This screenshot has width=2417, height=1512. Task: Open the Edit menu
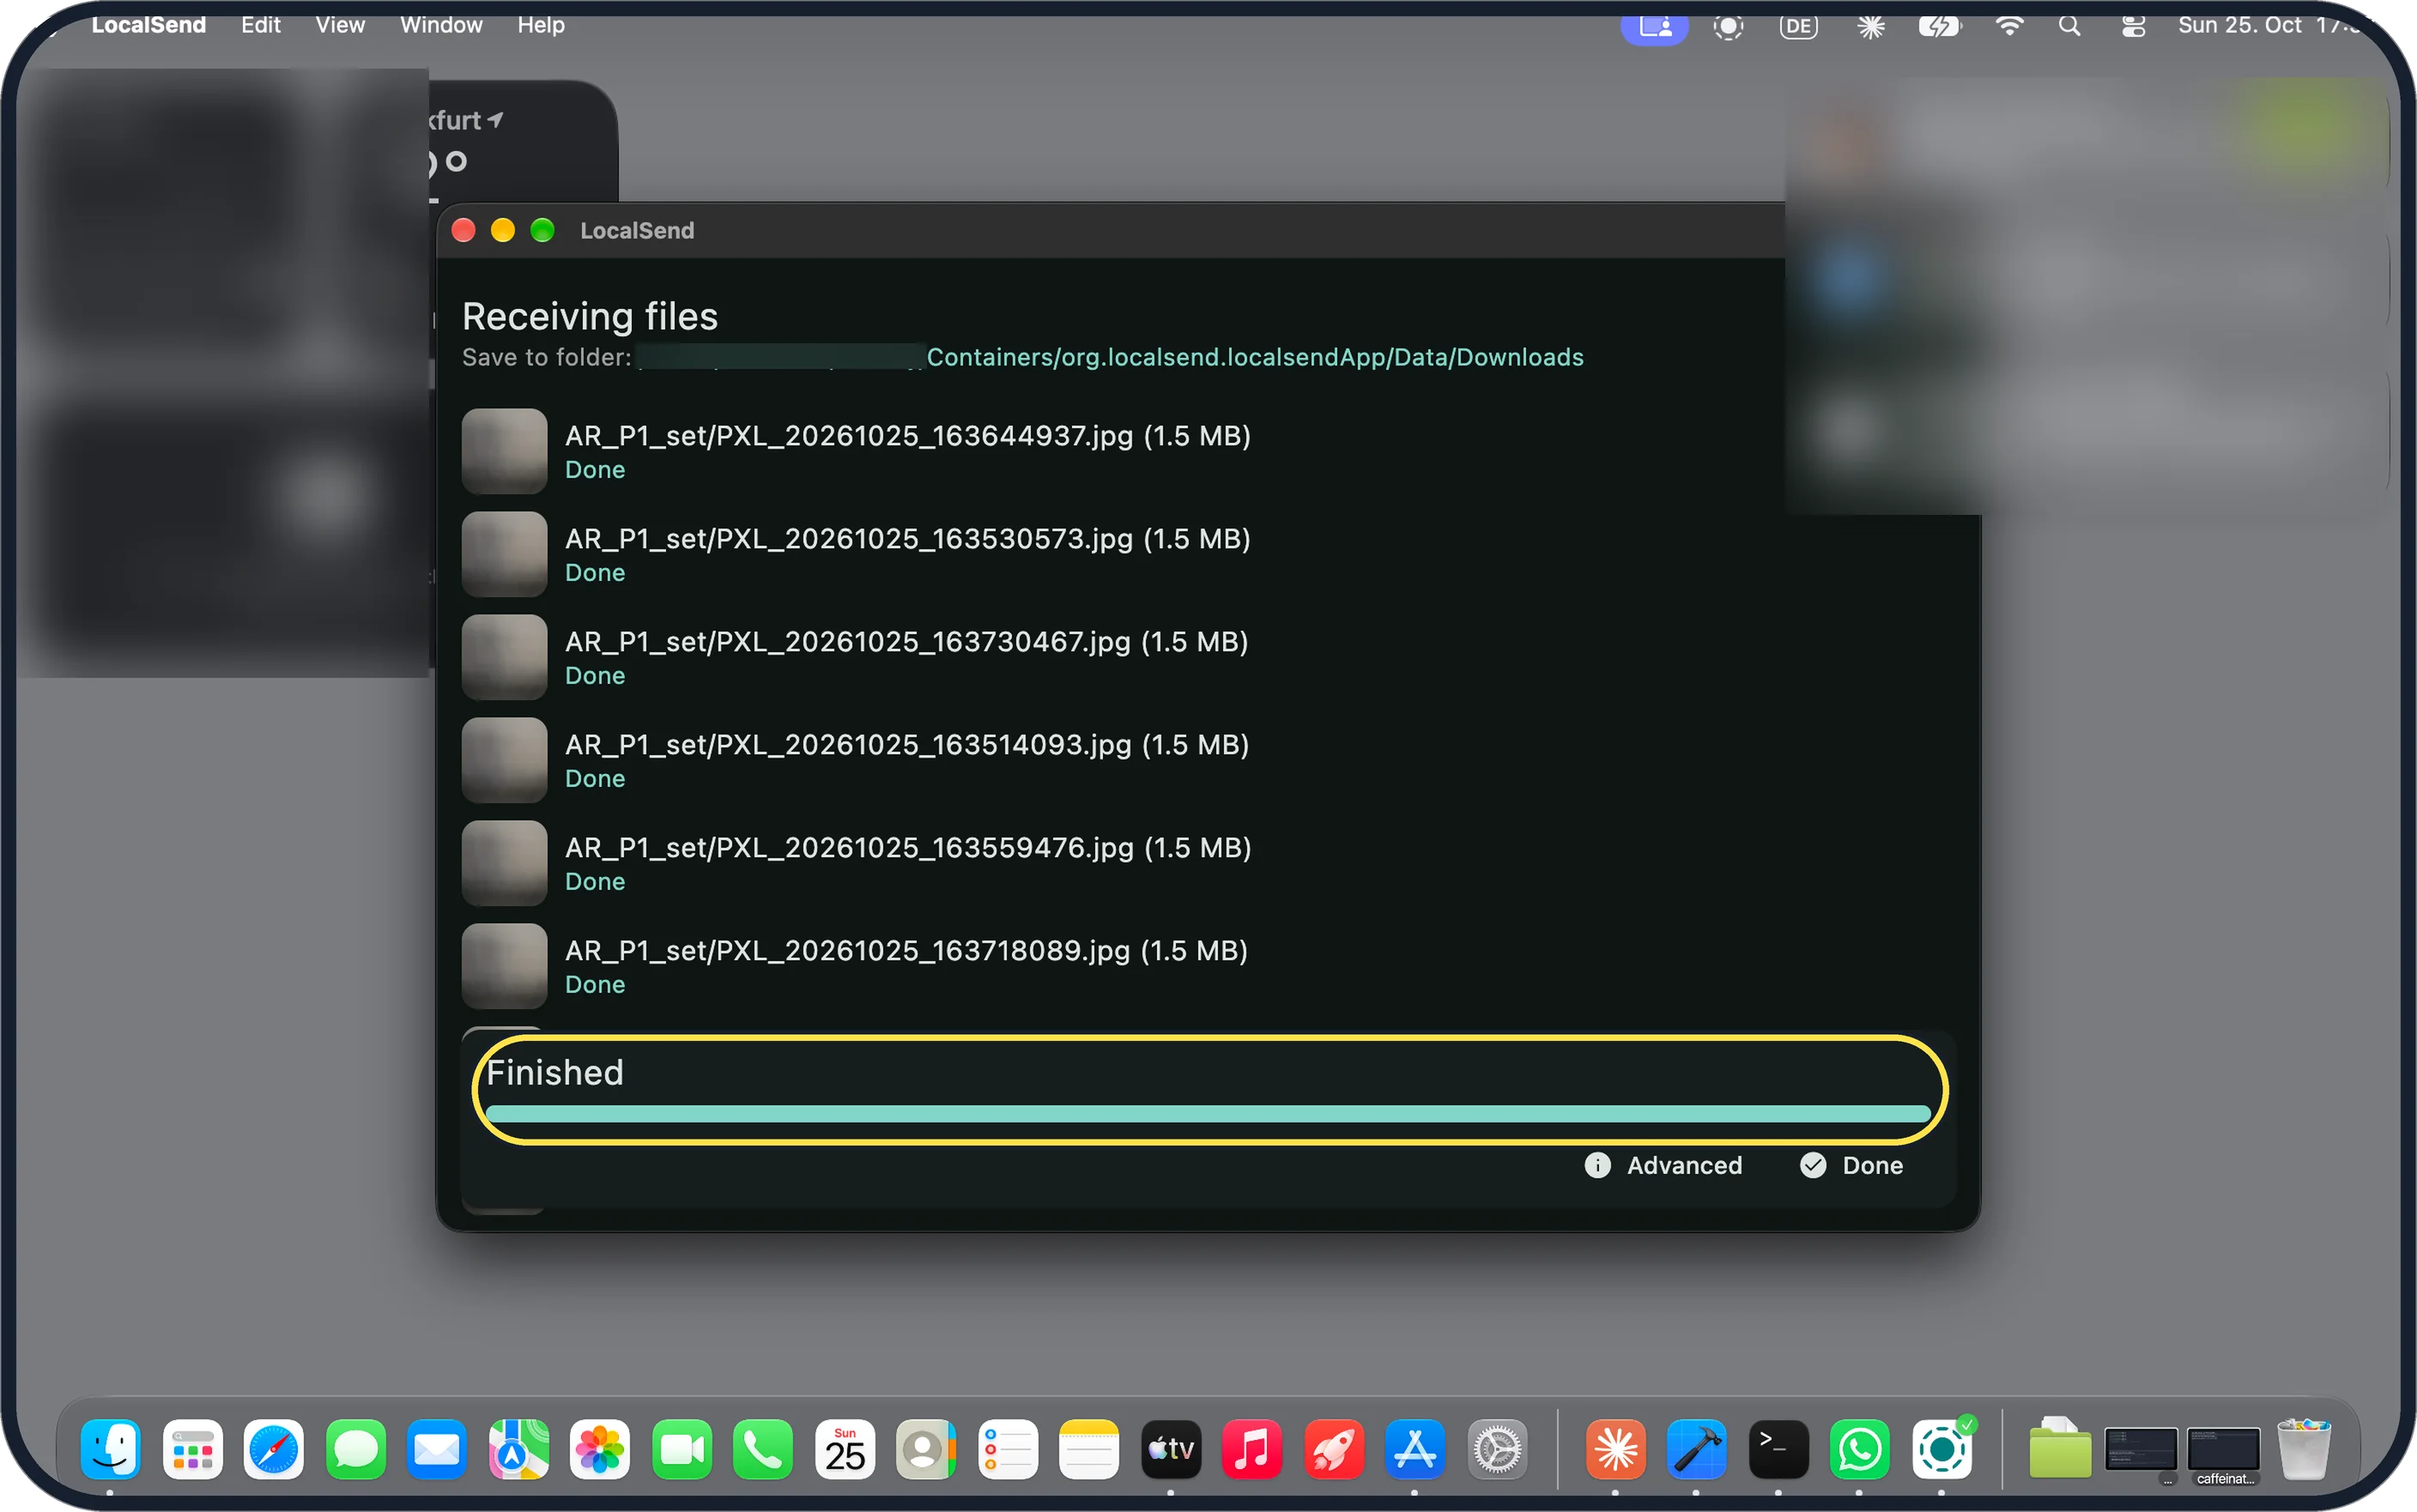[x=261, y=25]
